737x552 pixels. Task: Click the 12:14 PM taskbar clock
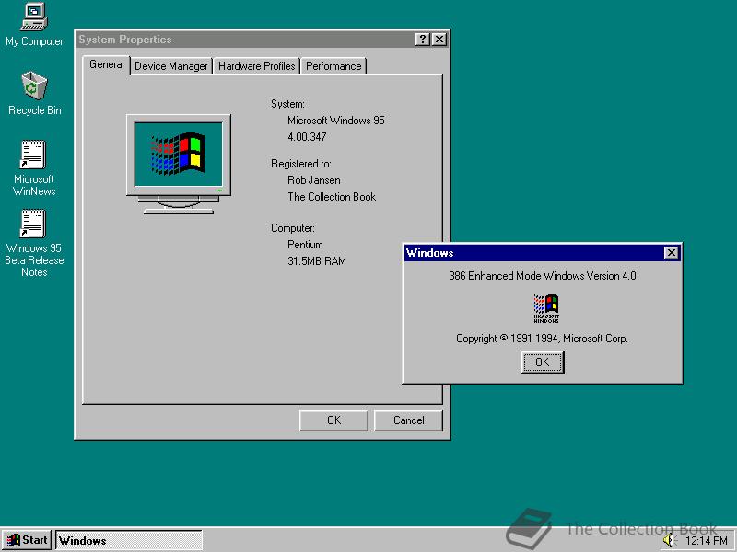coord(707,541)
